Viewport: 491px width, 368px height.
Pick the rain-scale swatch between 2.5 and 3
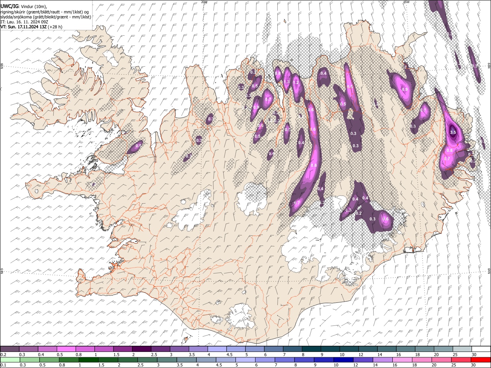tap(148, 360)
